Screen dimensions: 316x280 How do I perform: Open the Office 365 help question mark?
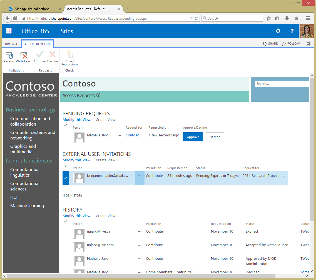[292, 31]
